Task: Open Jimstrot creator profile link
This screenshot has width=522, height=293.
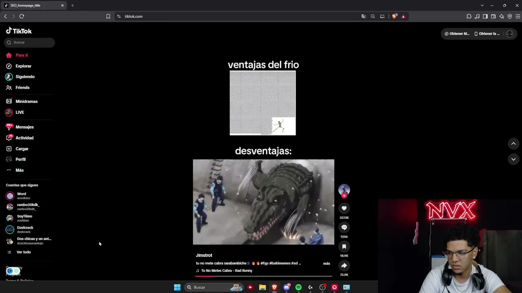Action: click(204, 256)
